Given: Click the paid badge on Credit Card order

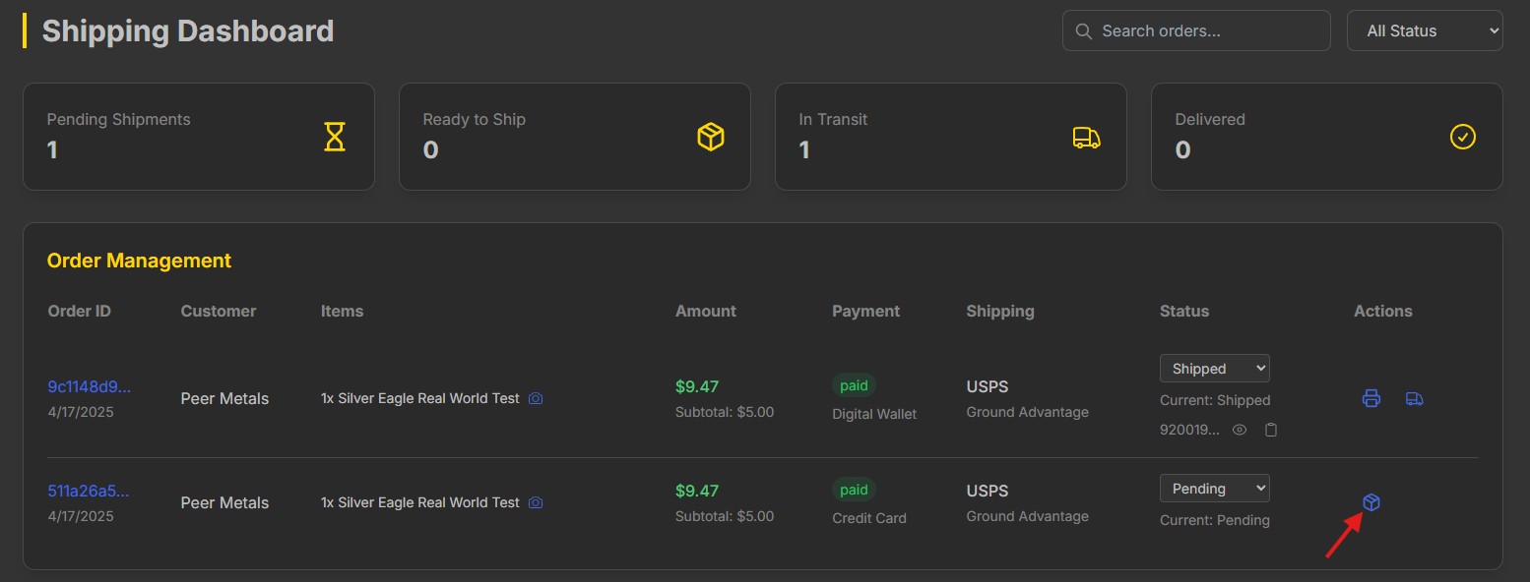Looking at the screenshot, I should coord(854,490).
